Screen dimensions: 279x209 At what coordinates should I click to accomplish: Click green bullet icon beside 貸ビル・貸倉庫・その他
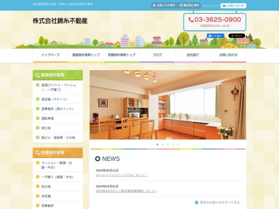click(x=38, y=137)
